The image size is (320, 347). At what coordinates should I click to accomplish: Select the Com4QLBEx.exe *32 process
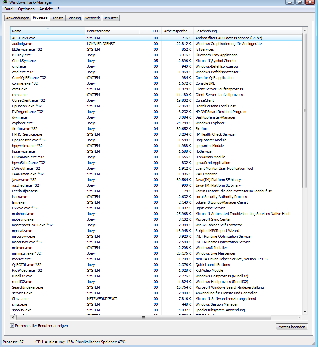click(156, 78)
